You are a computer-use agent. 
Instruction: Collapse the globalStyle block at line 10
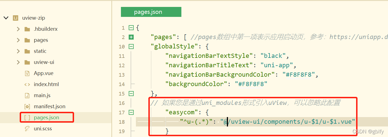click(131, 46)
